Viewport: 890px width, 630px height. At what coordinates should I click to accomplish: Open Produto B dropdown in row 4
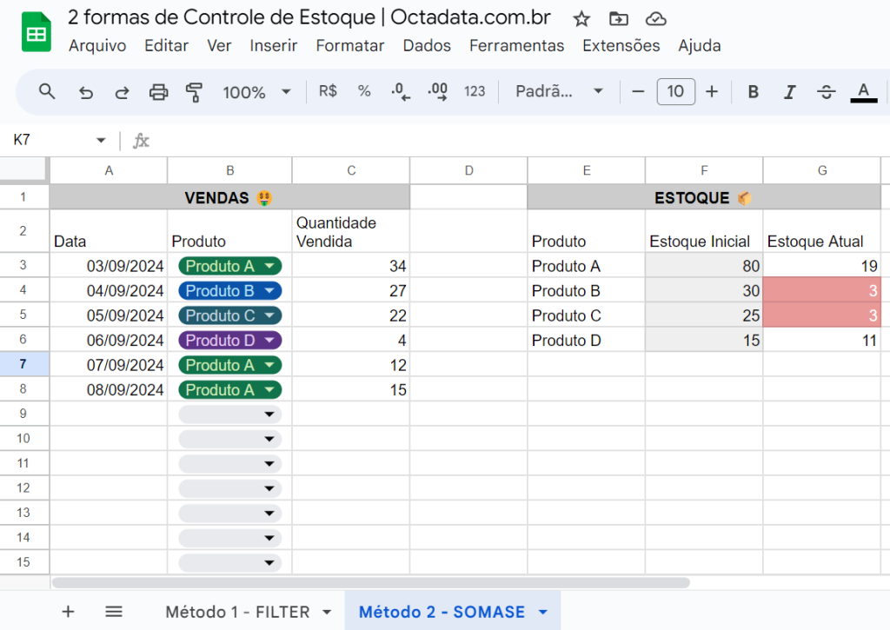click(x=269, y=291)
